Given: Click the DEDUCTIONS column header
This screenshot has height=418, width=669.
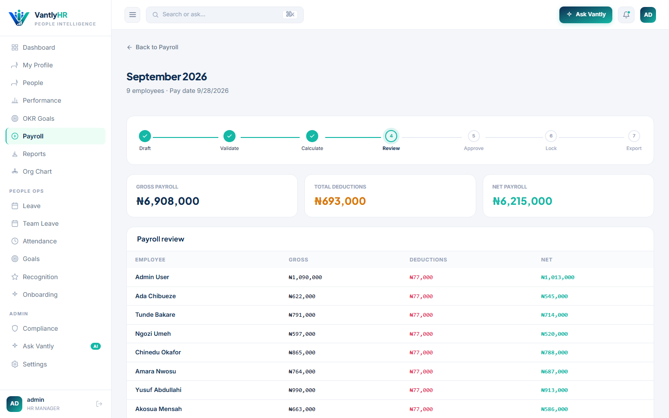Looking at the screenshot, I should coord(428,260).
